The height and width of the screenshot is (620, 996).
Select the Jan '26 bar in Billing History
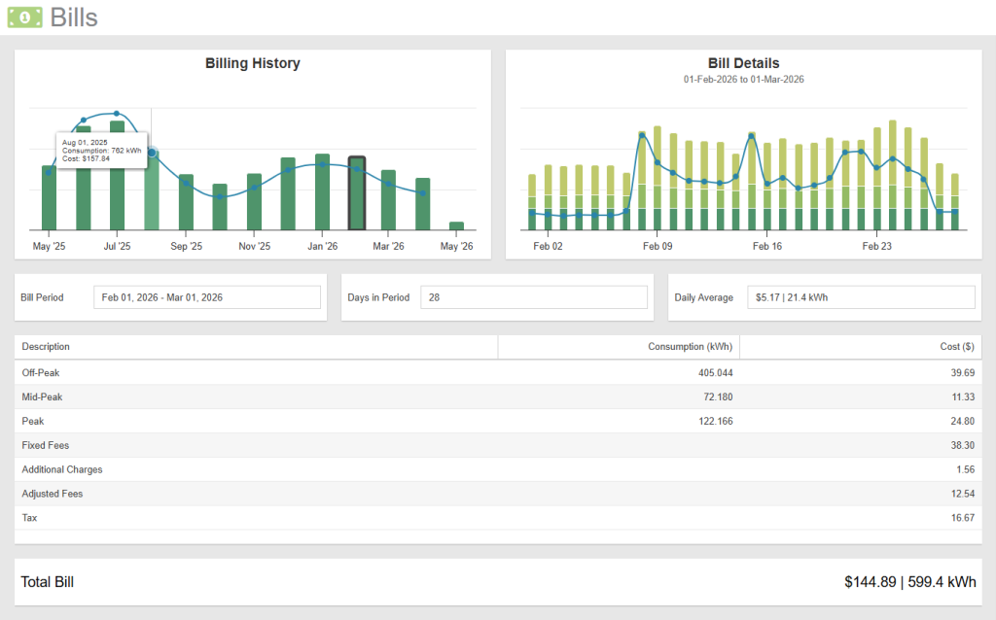click(322, 191)
